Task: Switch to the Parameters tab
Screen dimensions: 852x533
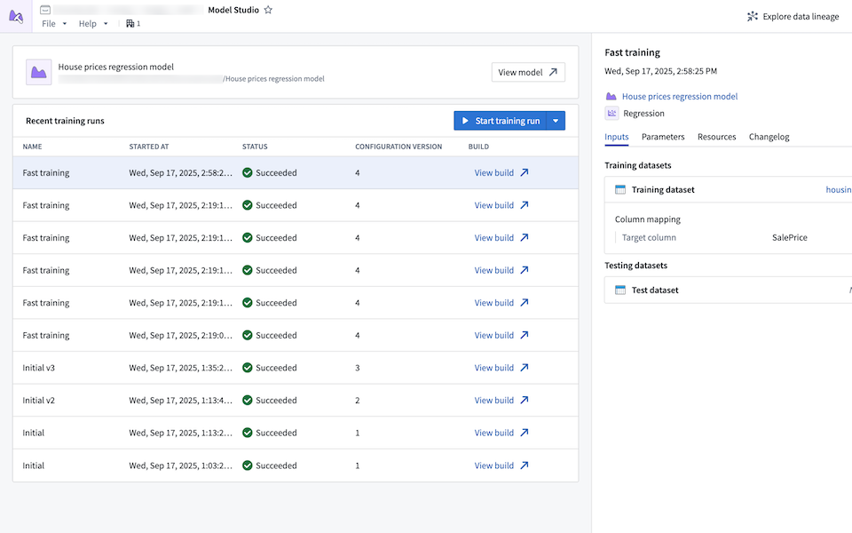Action: (x=663, y=137)
